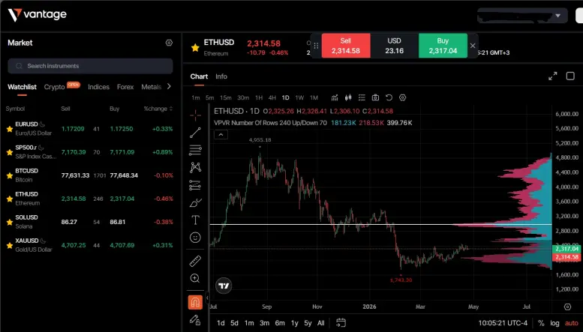Show more market categories with the right chevron
Screen dimensions: 583x332
pos(169,86)
